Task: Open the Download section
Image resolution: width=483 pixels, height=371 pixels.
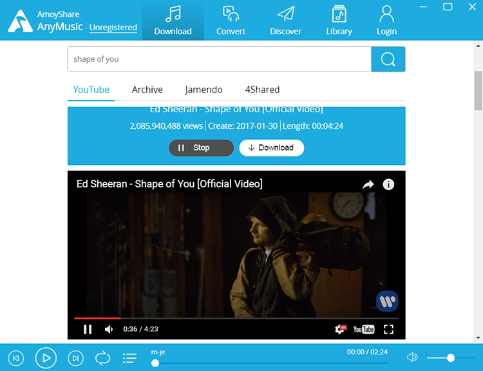Action: [173, 21]
